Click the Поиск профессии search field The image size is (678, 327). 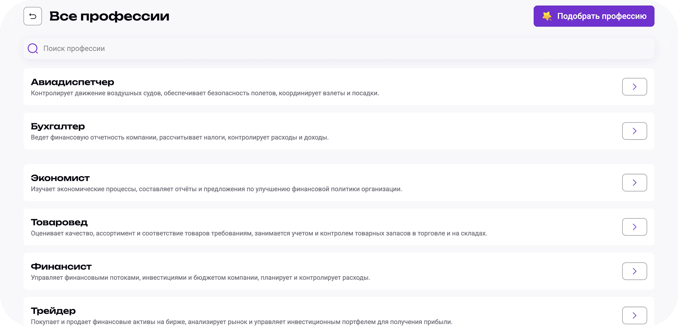pos(211,48)
